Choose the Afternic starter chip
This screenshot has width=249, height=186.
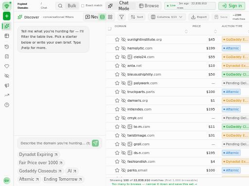[29, 179]
